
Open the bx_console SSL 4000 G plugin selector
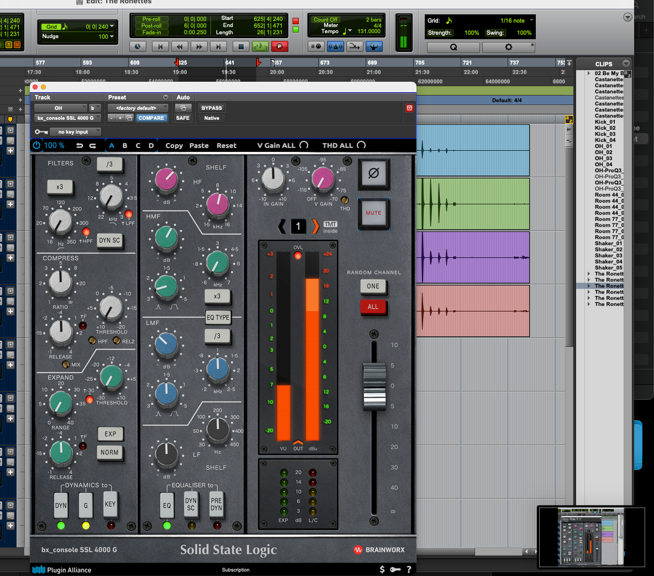pos(67,118)
